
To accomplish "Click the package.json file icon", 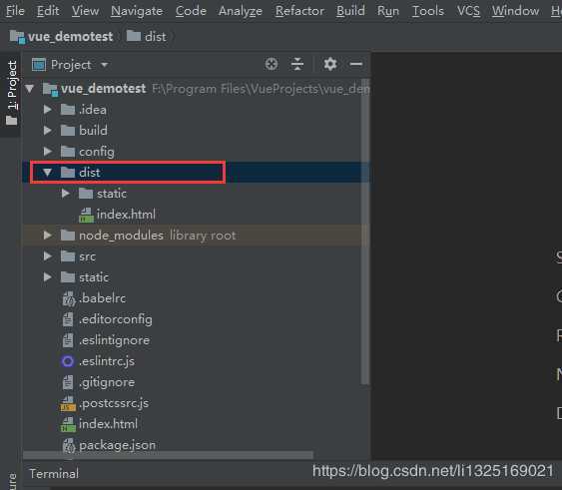I will click(x=68, y=445).
